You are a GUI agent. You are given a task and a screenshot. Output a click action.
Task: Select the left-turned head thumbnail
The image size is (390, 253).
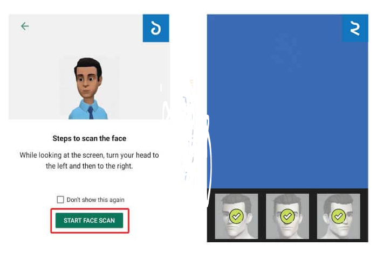pos(236,216)
